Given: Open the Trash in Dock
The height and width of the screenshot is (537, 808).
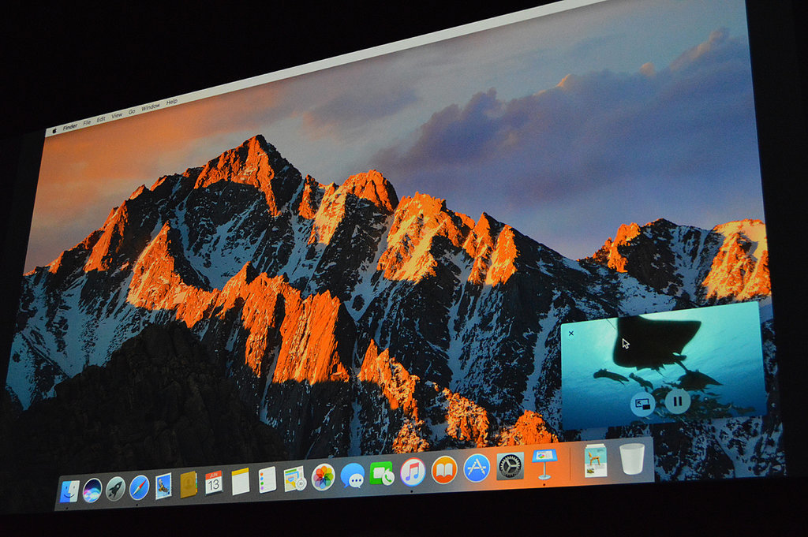Looking at the screenshot, I should coord(632,458).
